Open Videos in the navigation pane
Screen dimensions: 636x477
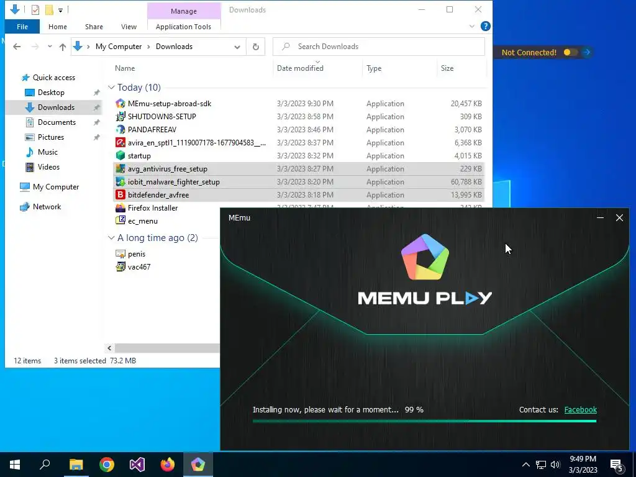(x=48, y=166)
